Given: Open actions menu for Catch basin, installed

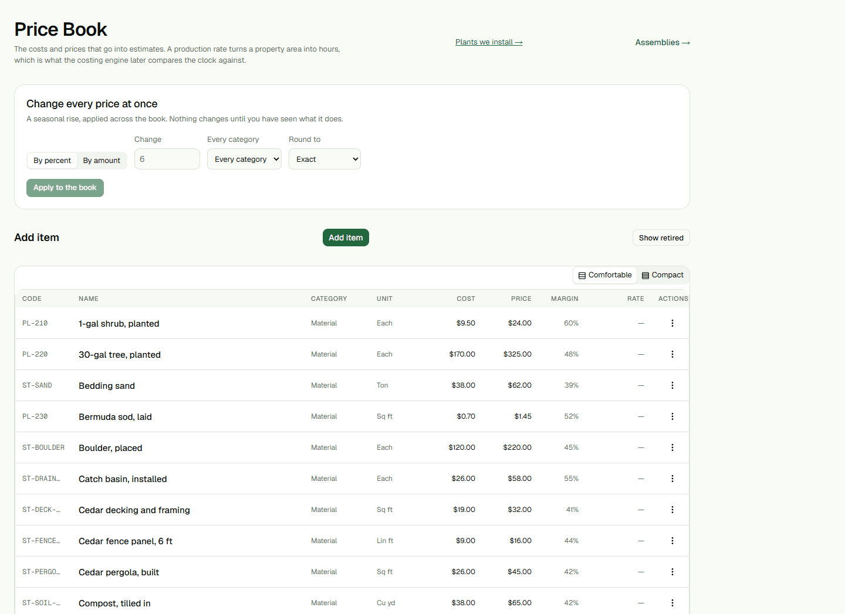Looking at the screenshot, I should click(672, 479).
